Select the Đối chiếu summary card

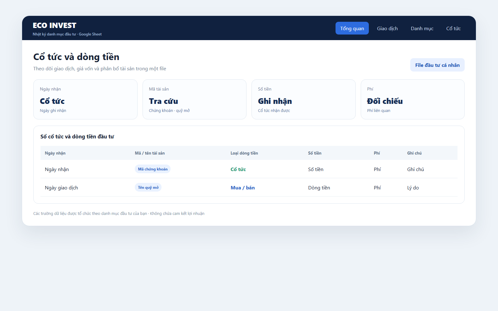(413, 99)
